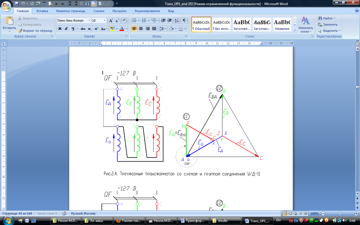
Task: Toggle justify text alignment
Action: 154,29
